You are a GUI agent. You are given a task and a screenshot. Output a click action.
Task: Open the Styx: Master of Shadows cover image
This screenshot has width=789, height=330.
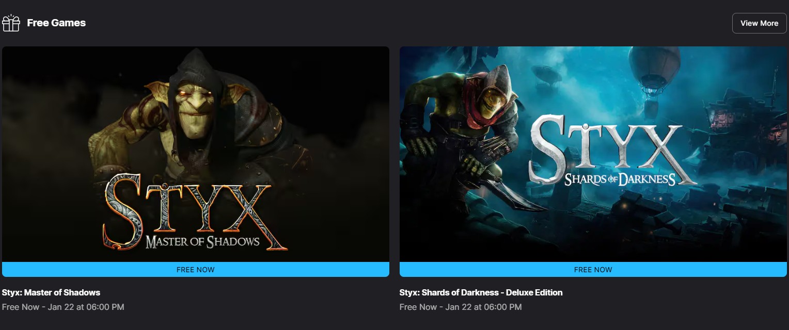coord(196,154)
